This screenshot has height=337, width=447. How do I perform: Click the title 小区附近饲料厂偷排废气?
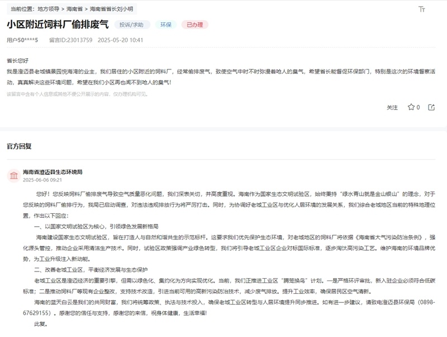(58, 25)
